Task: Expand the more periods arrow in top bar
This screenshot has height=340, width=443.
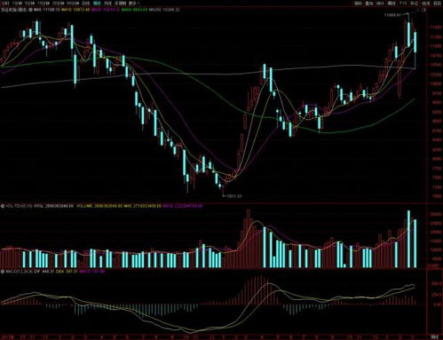Action: point(138,4)
